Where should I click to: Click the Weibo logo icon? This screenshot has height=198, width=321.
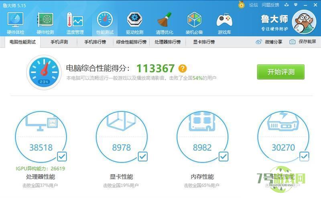[259, 42]
